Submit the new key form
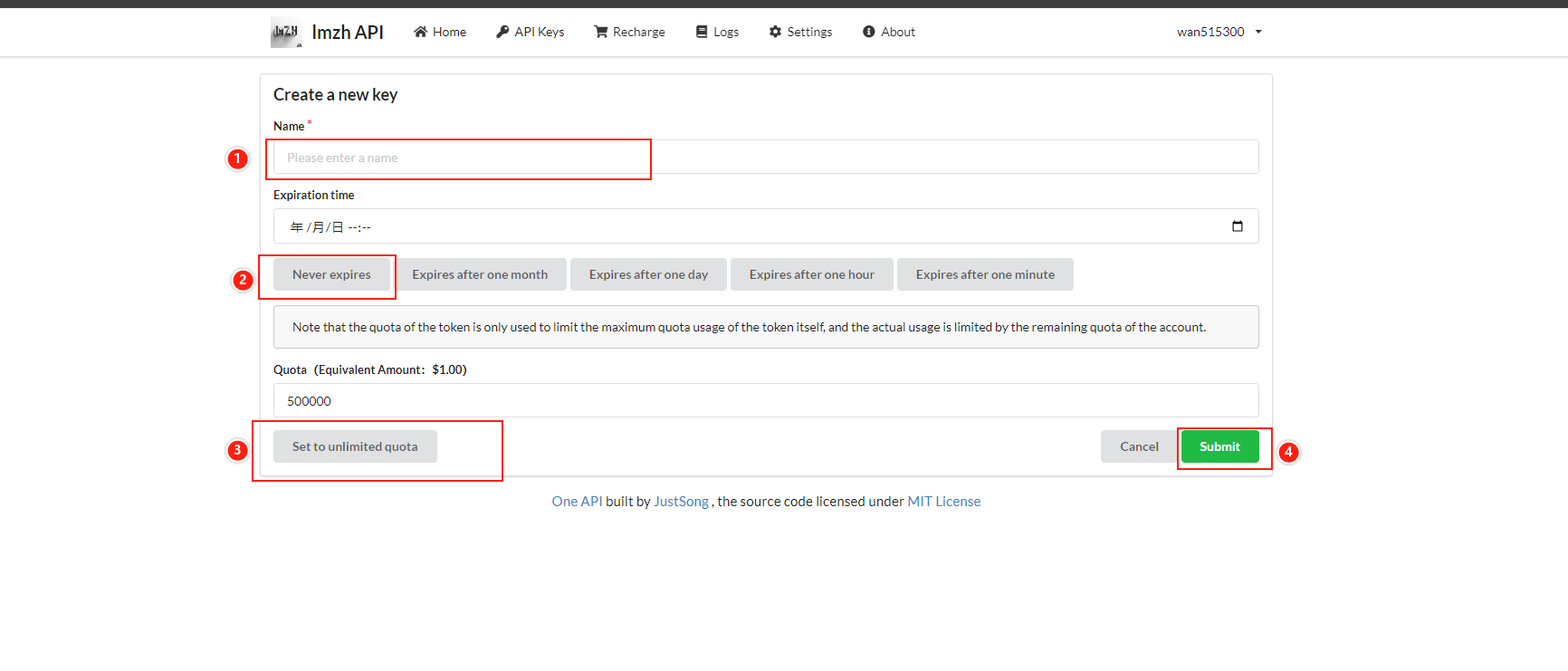The height and width of the screenshot is (671, 1568). (1219, 446)
